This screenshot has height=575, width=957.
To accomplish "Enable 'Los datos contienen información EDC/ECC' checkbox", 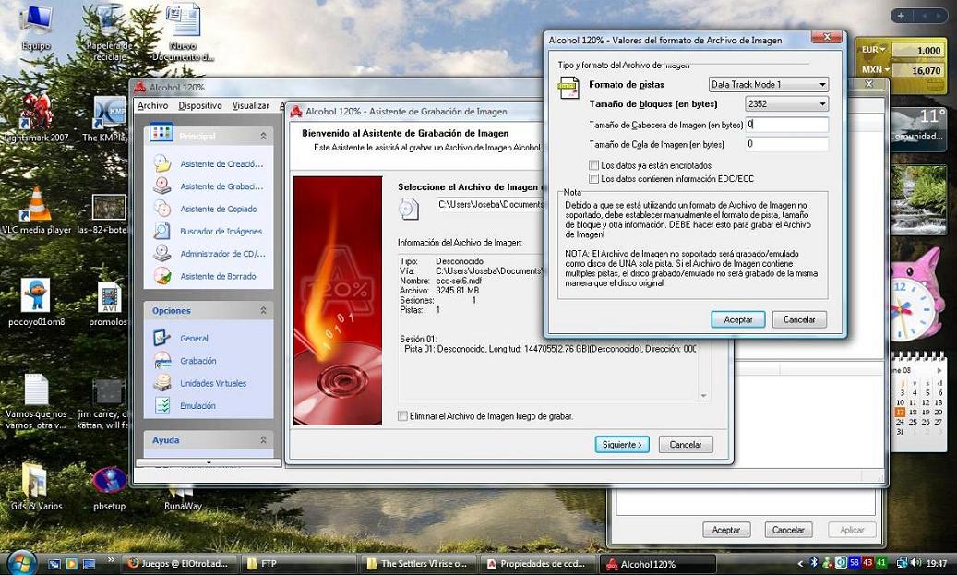I will 593,178.
